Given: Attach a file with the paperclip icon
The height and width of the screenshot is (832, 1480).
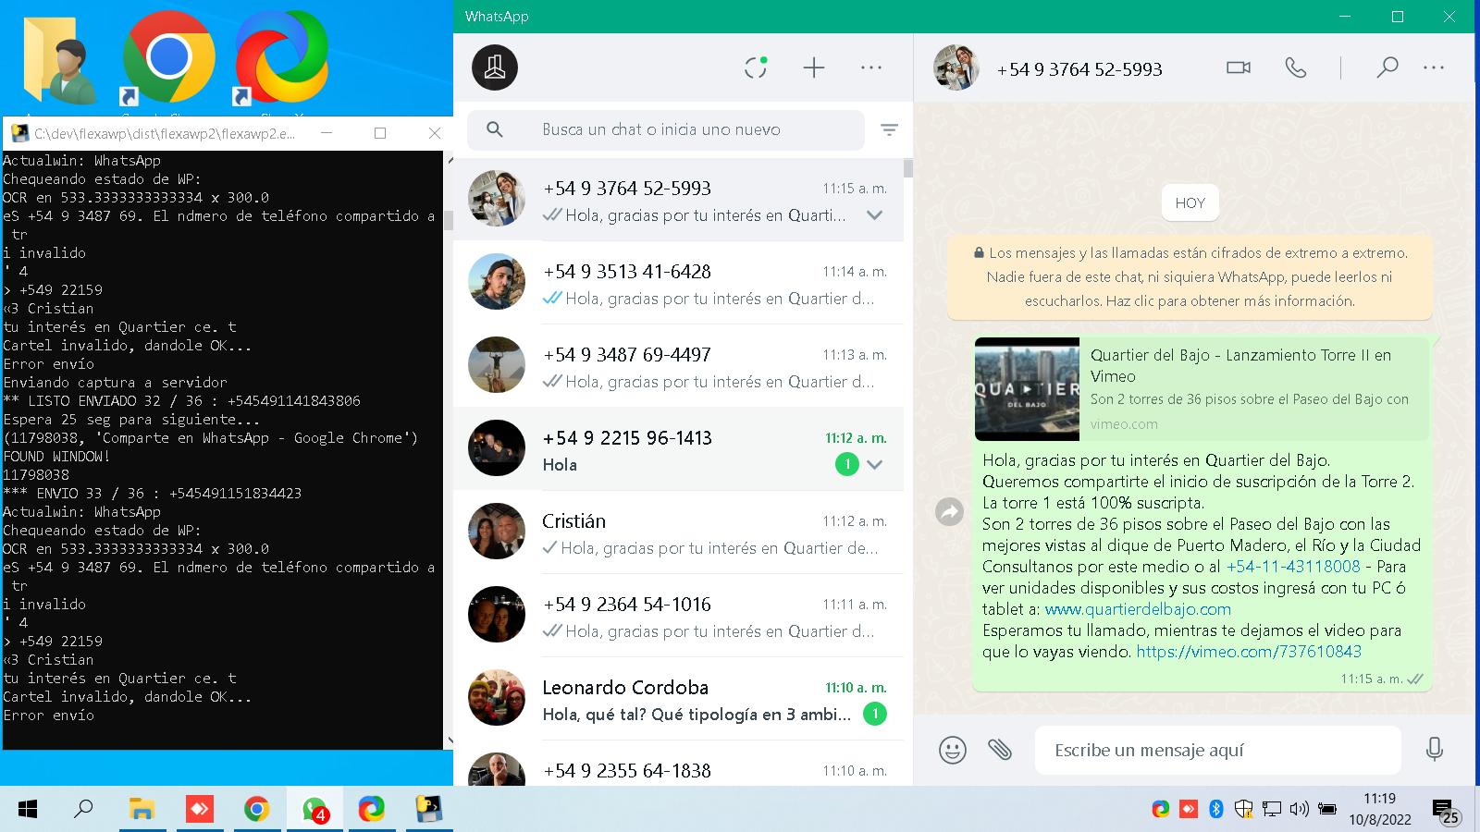Looking at the screenshot, I should tap(1000, 750).
